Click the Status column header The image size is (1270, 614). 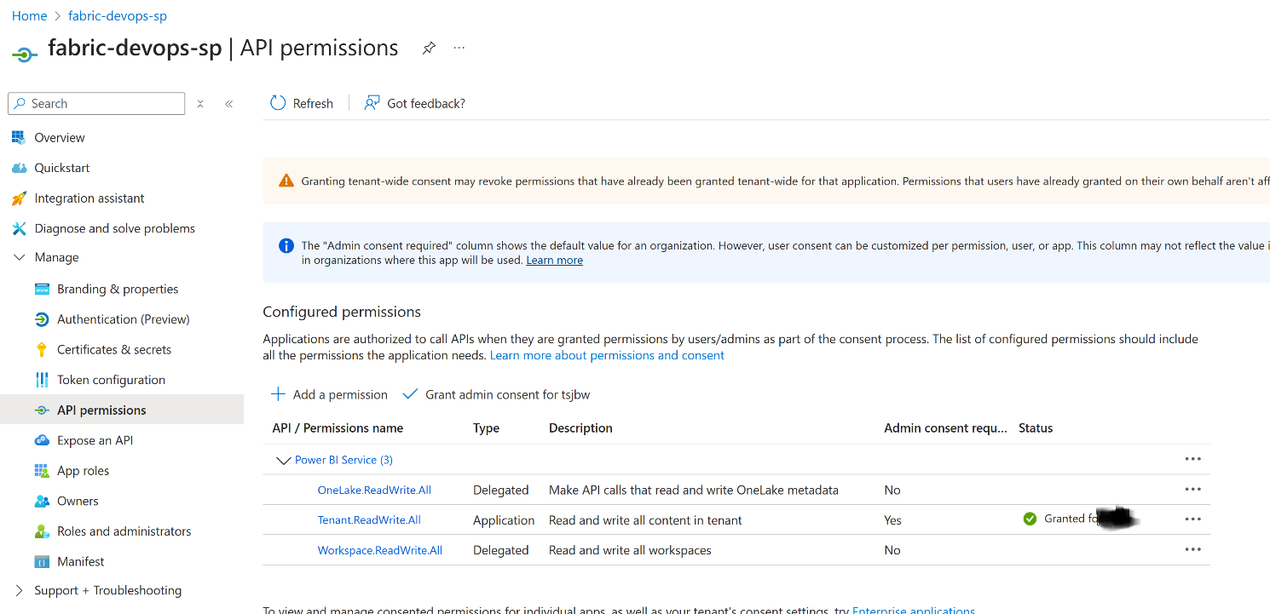1036,428
